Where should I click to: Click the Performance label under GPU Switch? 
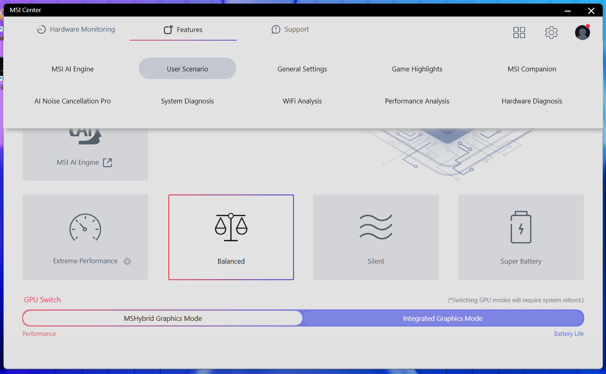point(39,334)
